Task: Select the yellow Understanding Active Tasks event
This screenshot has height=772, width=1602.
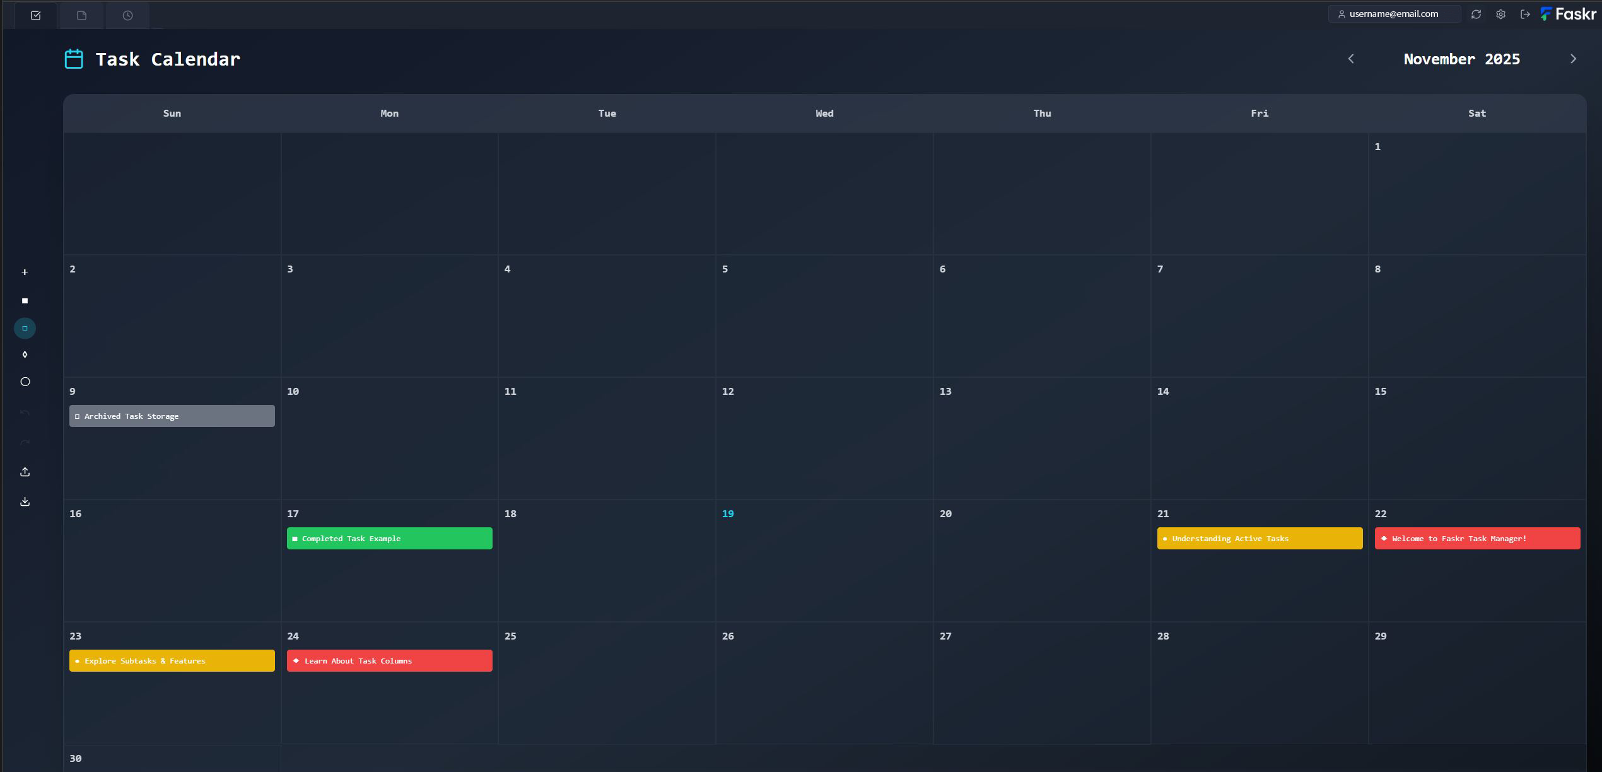Action: click(x=1259, y=538)
